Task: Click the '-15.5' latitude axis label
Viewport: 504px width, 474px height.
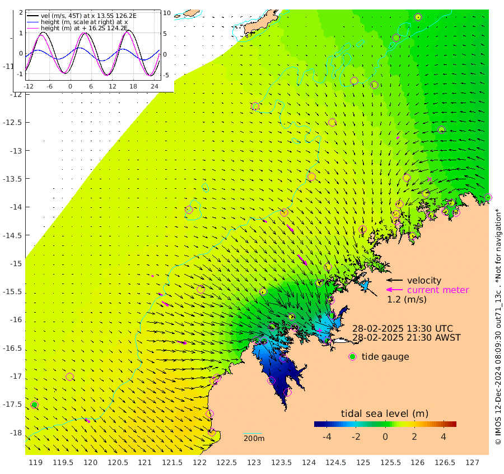Action: [12, 292]
